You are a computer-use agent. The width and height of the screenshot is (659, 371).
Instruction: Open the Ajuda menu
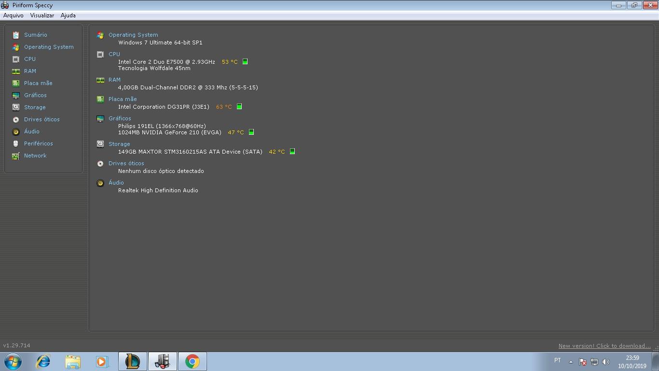(x=68, y=15)
